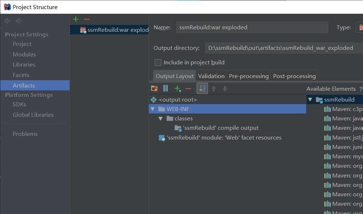Open Libraries settings page
The width and height of the screenshot is (363, 214).
24,64
